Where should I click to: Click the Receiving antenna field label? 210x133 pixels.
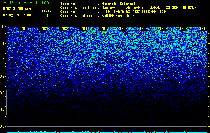click(x=77, y=16)
